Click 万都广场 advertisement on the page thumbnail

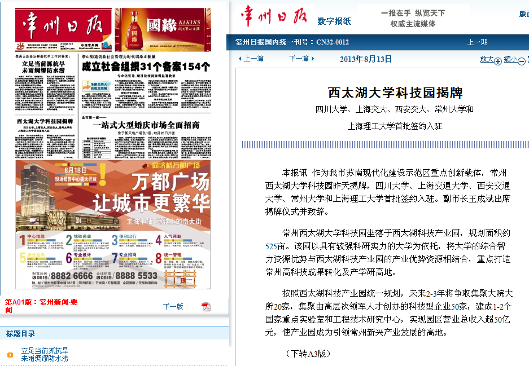click(113, 224)
